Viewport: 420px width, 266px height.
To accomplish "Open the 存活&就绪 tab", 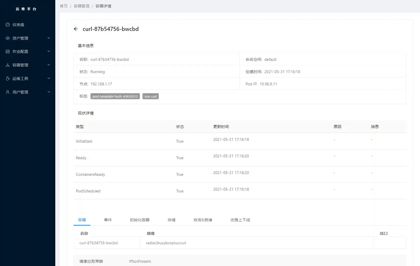I will pos(203,220).
